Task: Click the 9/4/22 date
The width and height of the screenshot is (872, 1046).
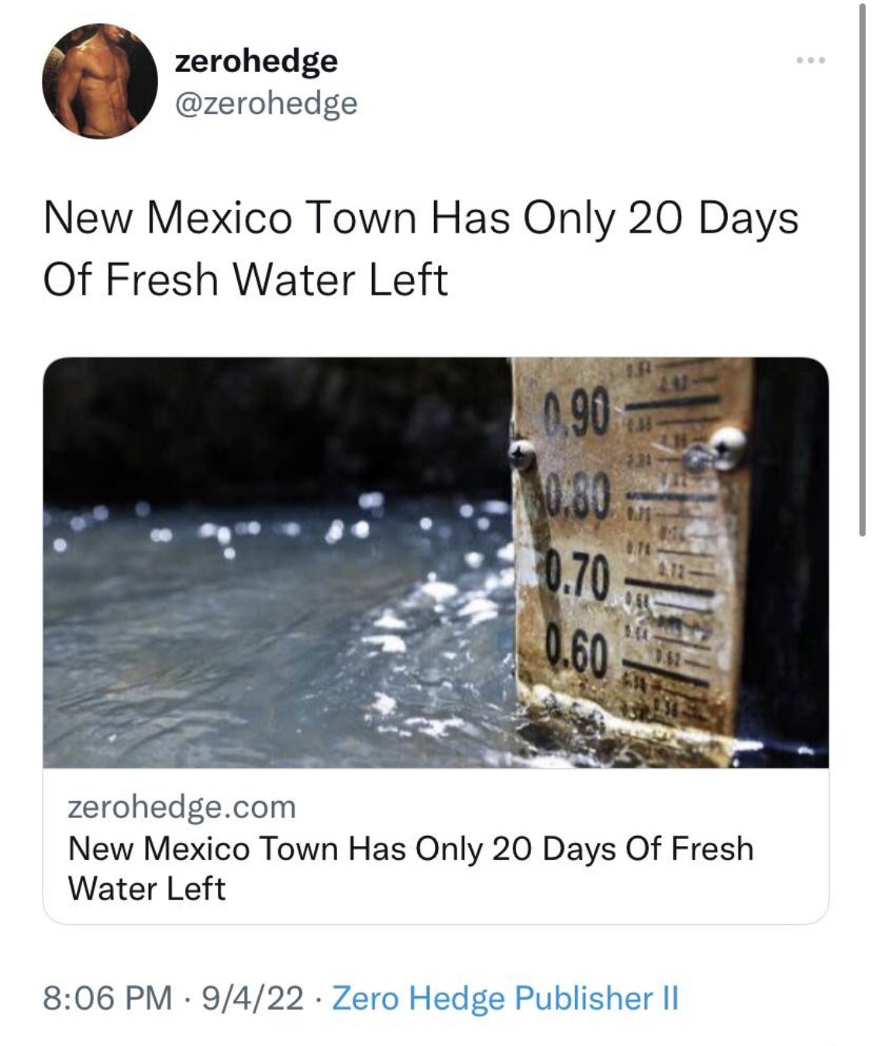Action: (252, 997)
